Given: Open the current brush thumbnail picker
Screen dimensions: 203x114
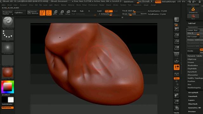Looking at the screenshot, I should 8,22.
